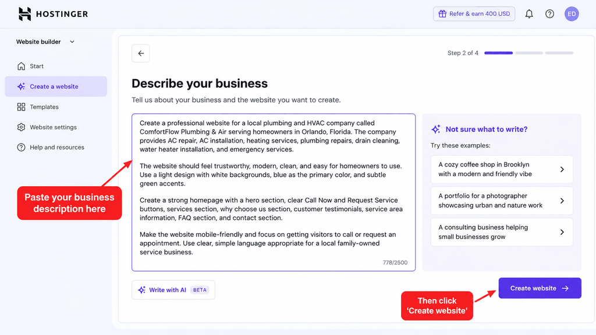Click the Website settings gear icon

22,127
